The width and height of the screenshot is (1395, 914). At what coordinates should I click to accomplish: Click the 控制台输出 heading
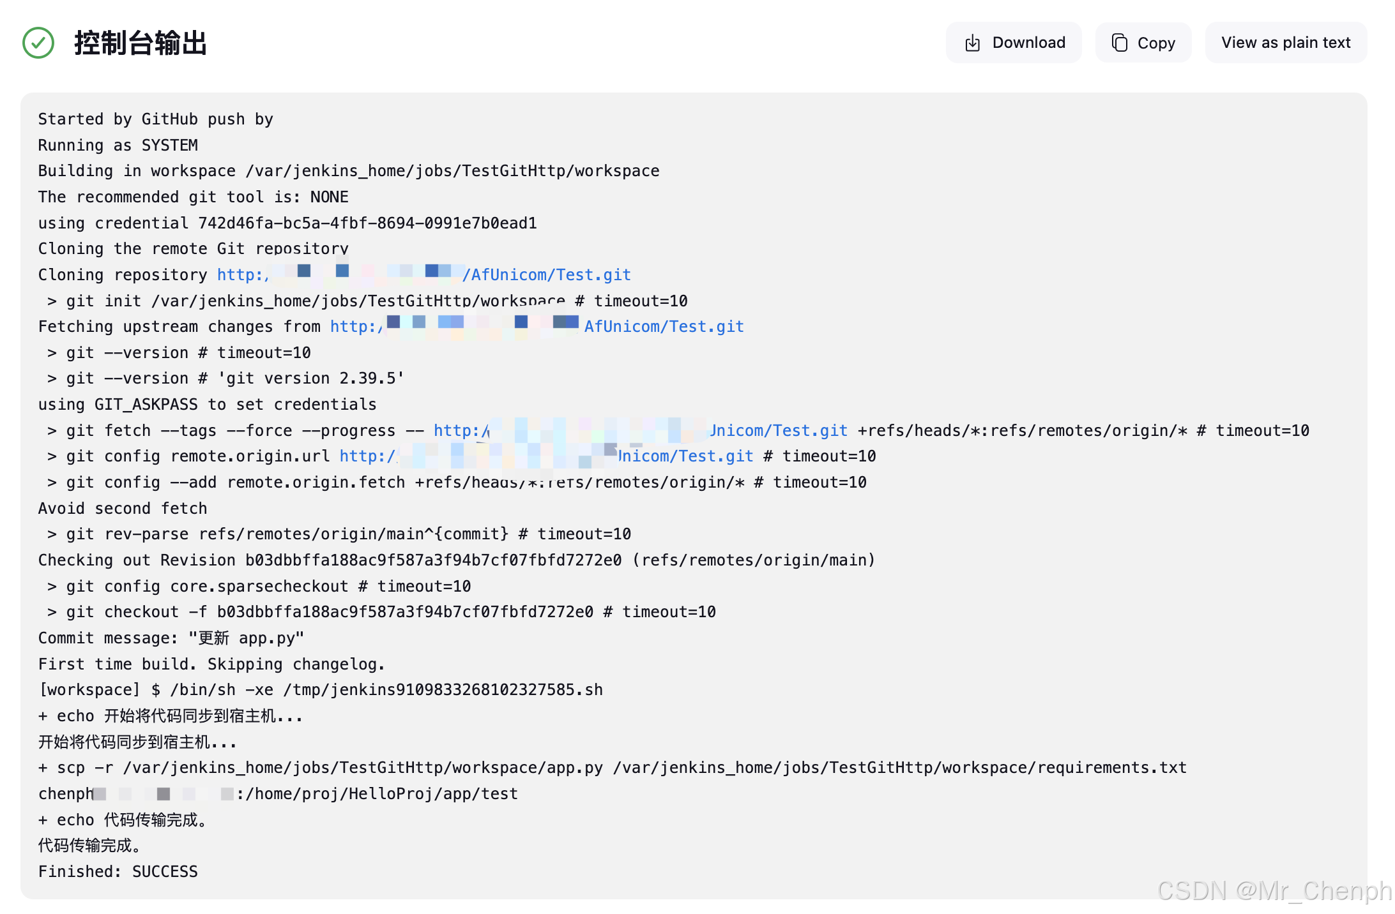(x=141, y=43)
